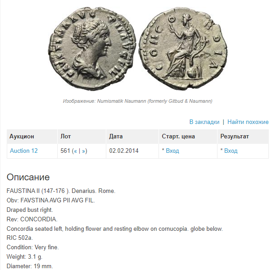Click the "FAUSTINA II (147-176)" description line
The image size is (272, 270).
pos(61,191)
